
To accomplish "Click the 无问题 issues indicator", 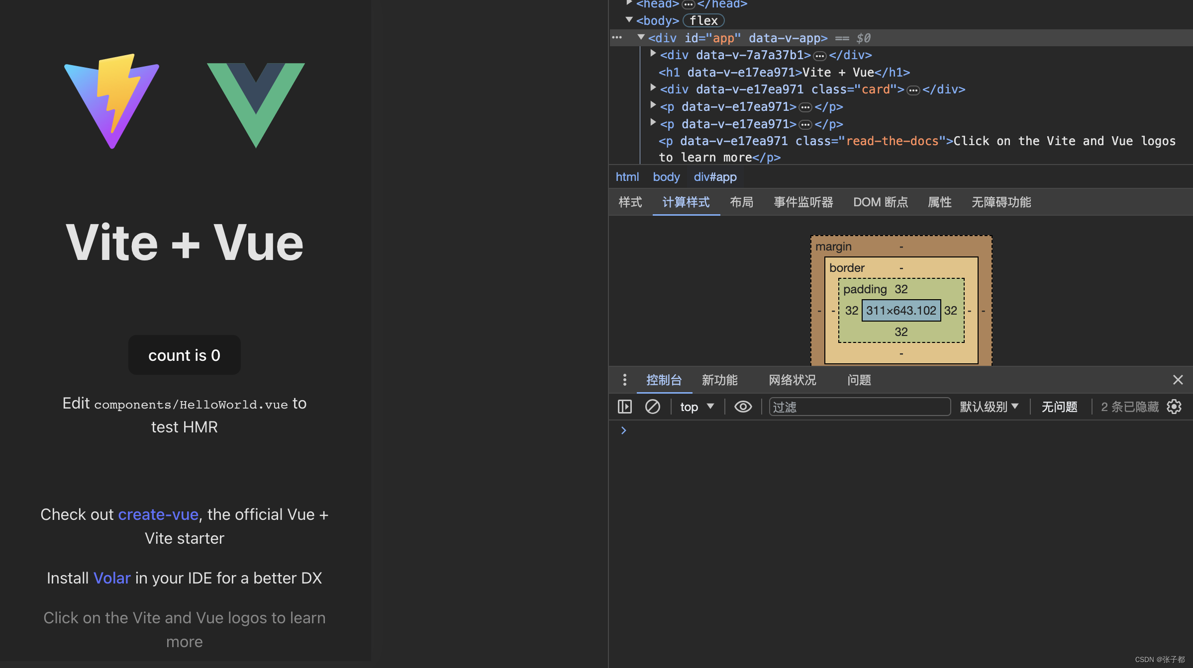I will pyautogui.click(x=1059, y=407).
